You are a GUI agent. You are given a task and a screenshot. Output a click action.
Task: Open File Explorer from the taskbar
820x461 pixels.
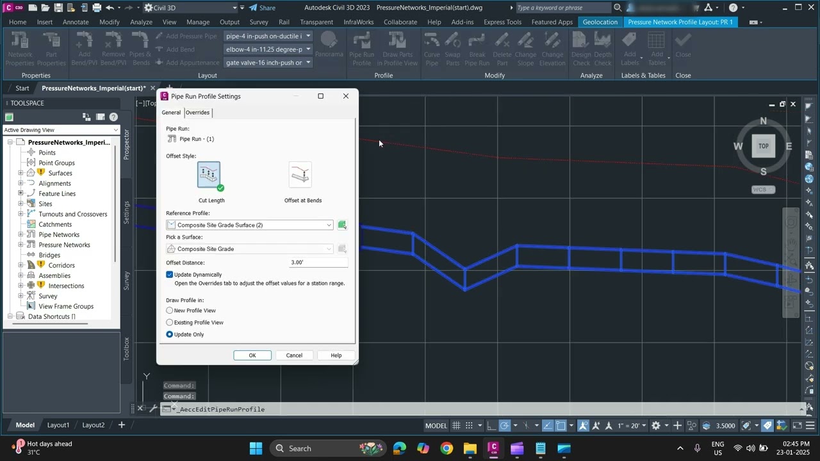(470, 448)
